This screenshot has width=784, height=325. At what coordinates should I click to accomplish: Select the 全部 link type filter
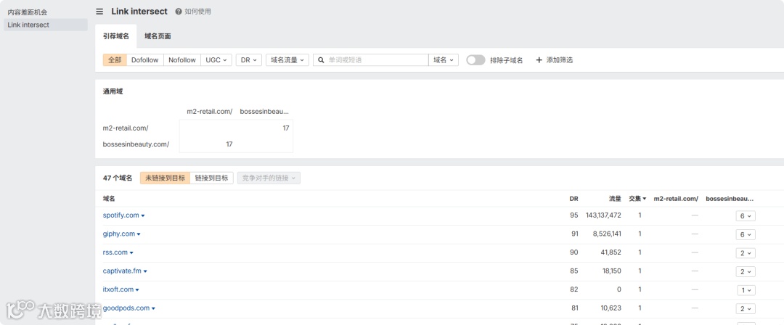[x=115, y=60]
